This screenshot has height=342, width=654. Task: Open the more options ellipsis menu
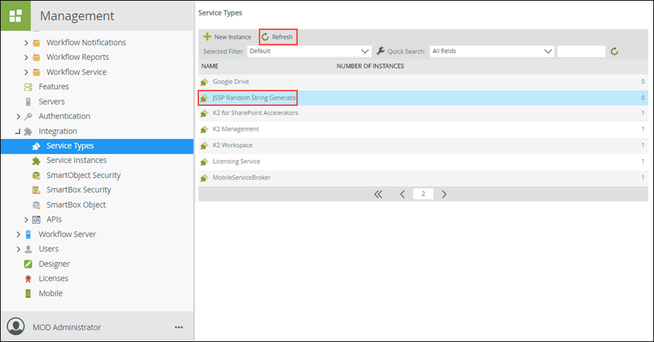pyautogui.click(x=179, y=327)
